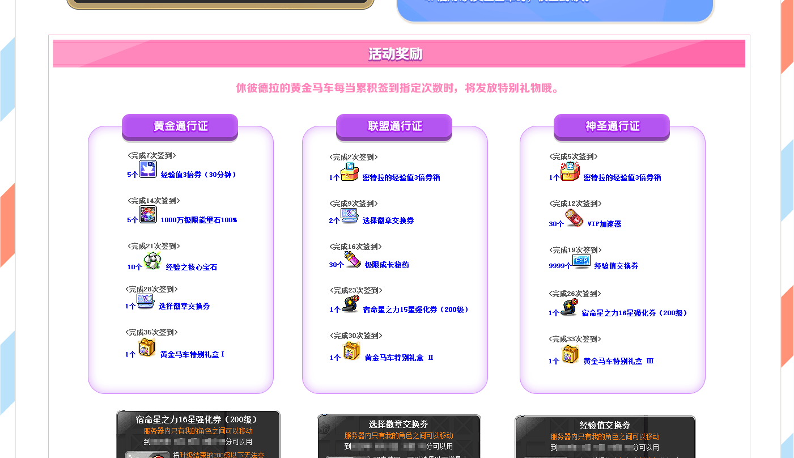
Task: Click the 密特拉的经验值3倍券箱 icon under 联盟通行证
Action: pyautogui.click(x=350, y=172)
